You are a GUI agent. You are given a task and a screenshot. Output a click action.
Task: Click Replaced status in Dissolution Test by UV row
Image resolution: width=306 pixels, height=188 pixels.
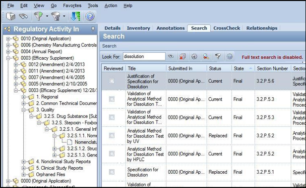218,136
